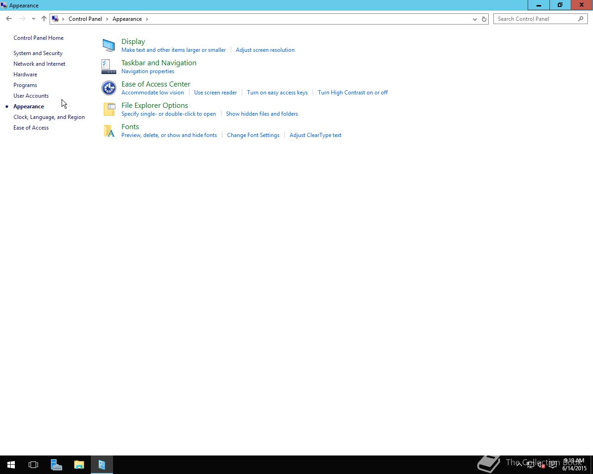Select Hardware in the sidebar

pos(25,75)
